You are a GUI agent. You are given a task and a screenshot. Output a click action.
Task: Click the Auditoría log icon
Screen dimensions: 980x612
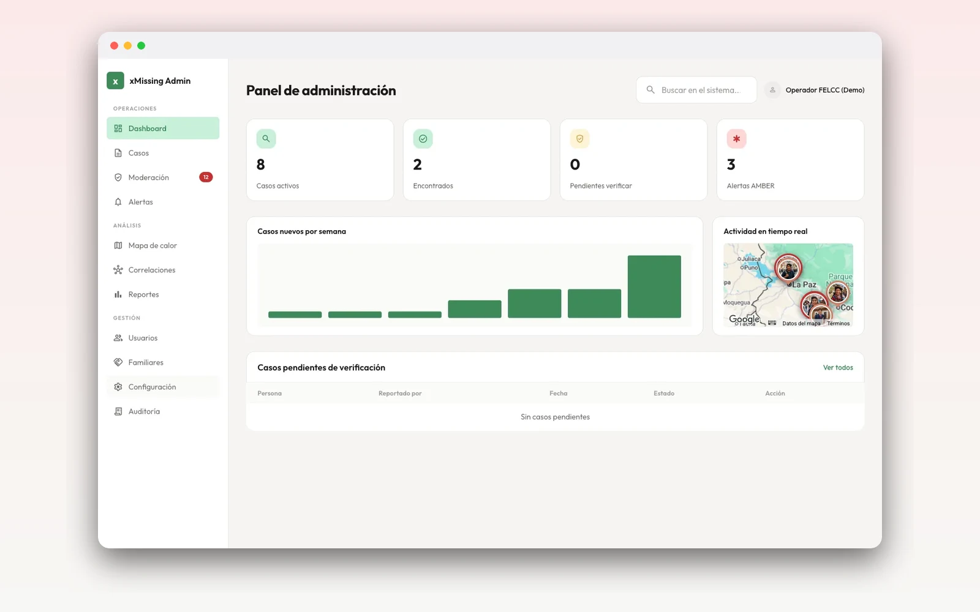click(x=118, y=411)
